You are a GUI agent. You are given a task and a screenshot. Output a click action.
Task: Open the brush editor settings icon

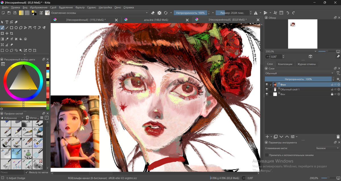[x=41, y=13]
